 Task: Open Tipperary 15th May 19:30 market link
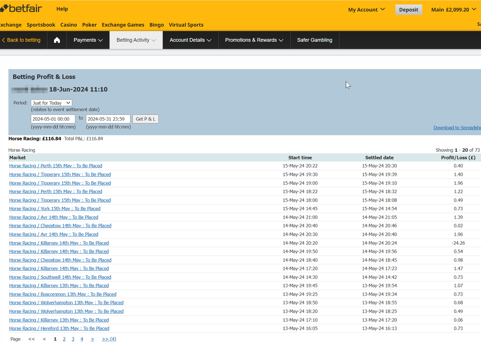[x=60, y=174]
